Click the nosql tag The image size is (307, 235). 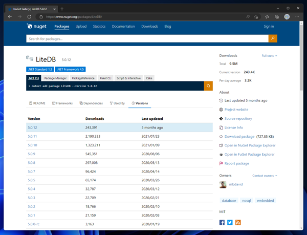click(x=246, y=201)
